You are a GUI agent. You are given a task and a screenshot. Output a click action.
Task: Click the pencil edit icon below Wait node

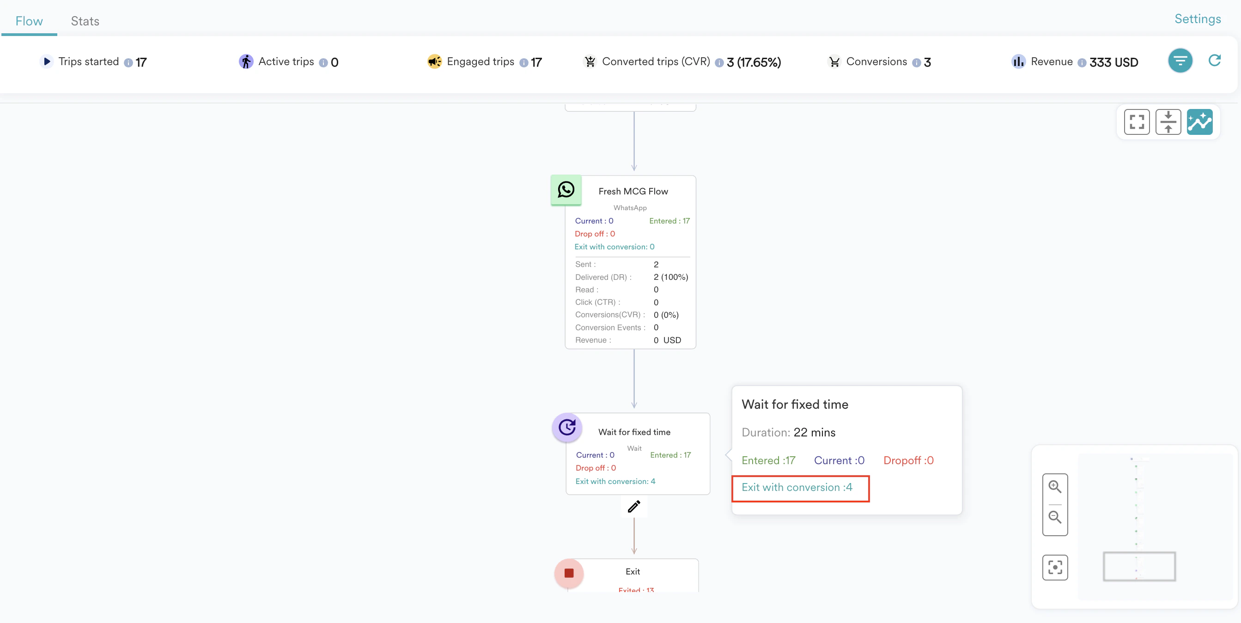634,507
